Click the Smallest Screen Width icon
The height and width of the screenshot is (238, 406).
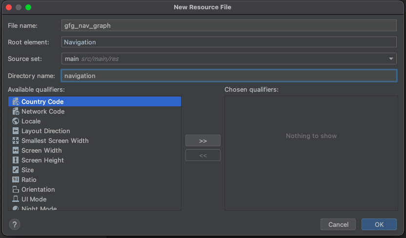[16, 140]
